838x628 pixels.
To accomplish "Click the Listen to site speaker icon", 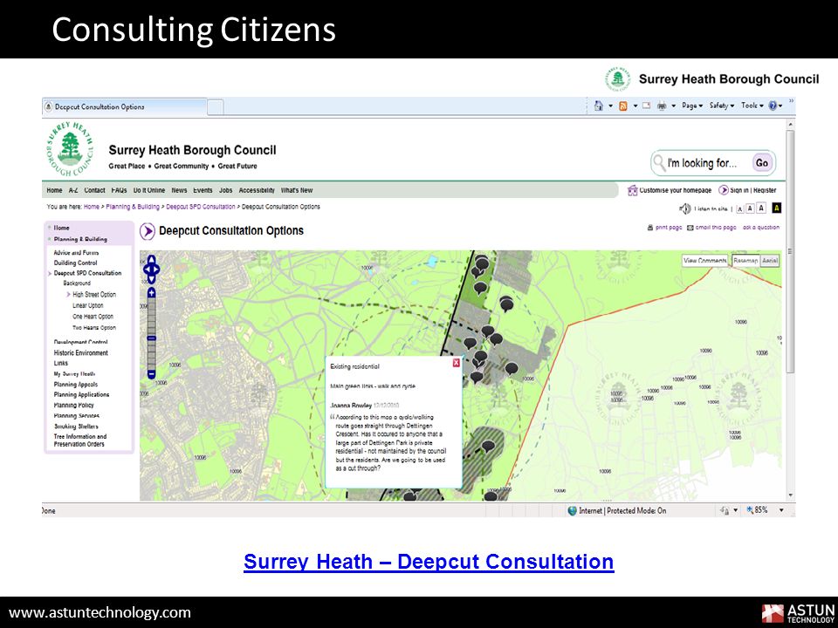I will [684, 208].
